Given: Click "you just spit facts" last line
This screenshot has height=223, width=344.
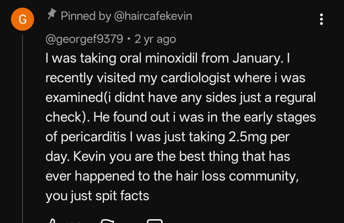Looking at the screenshot, I should point(97,195).
